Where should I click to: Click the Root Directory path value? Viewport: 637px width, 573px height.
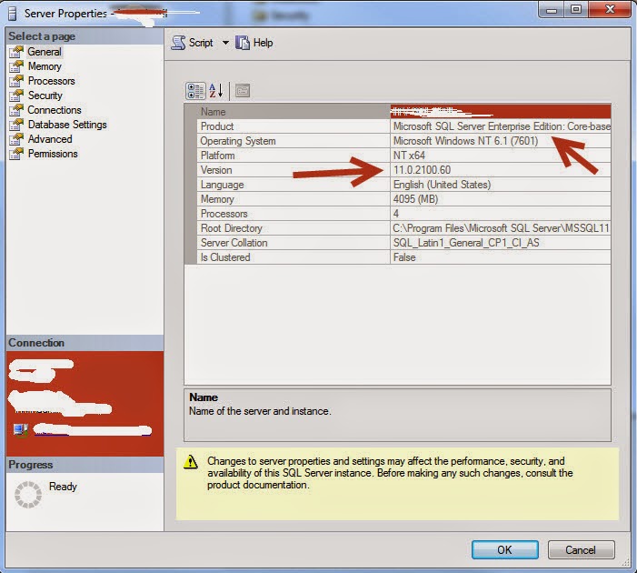[502, 228]
